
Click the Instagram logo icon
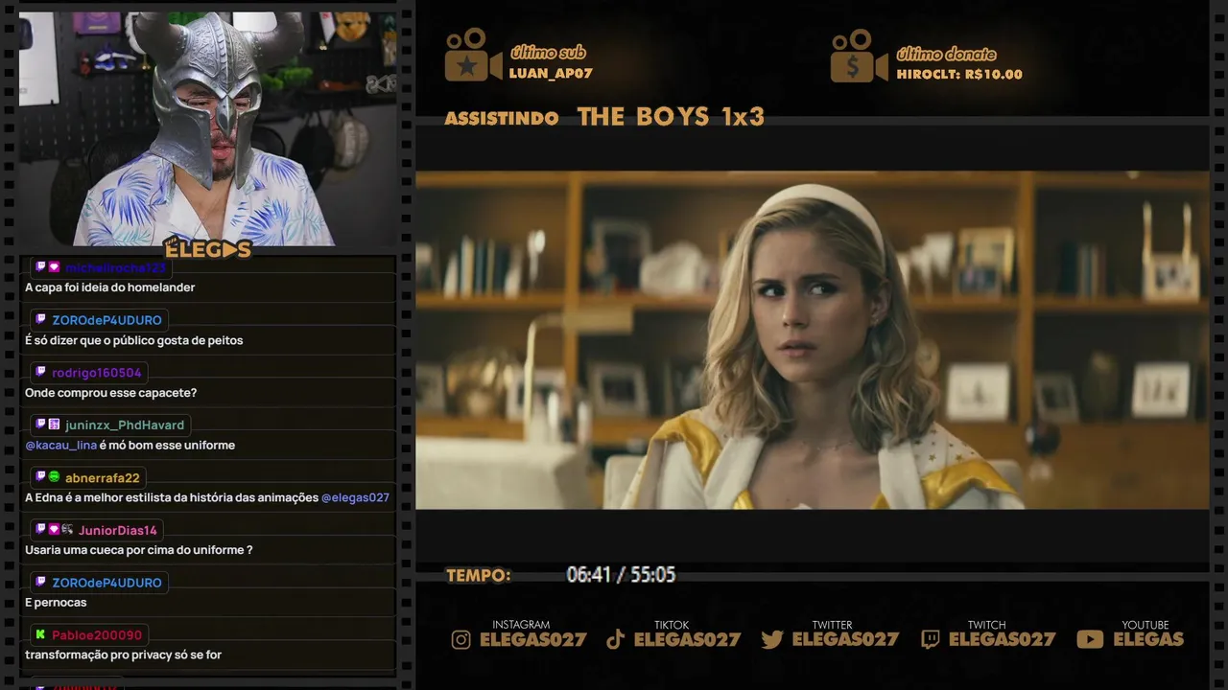coord(461,639)
